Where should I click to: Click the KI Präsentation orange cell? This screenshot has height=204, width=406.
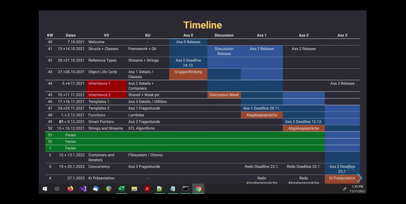[x=342, y=178]
